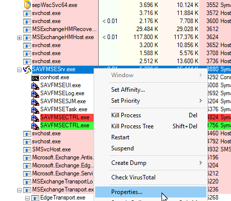Click the SMSvcHost.exe process icon
This screenshot has width=231, height=201.
[x=27, y=150]
